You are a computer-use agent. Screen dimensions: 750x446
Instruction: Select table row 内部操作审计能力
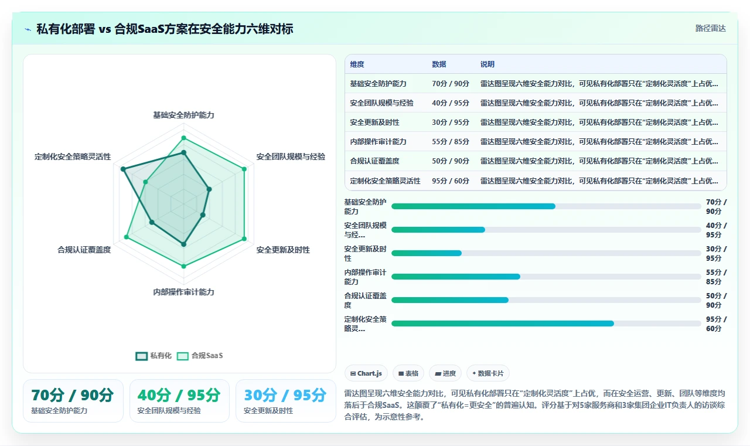(536, 141)
